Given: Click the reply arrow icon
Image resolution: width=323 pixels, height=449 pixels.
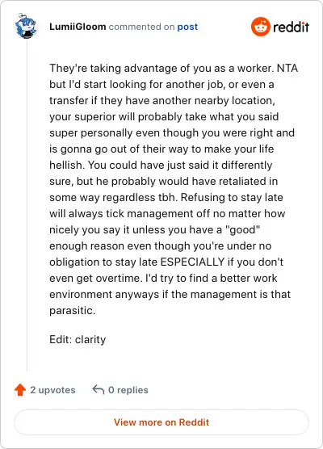Looking at the screenshot, I should [99, 389].
